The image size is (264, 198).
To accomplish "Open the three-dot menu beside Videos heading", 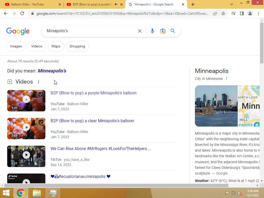I will tap(39, 82).
